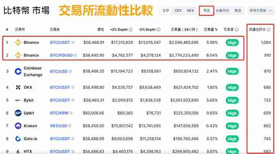Click the info icon next to -2% Depth
The height and width of the screenshot is (154, 276).
tap(159, 30)
